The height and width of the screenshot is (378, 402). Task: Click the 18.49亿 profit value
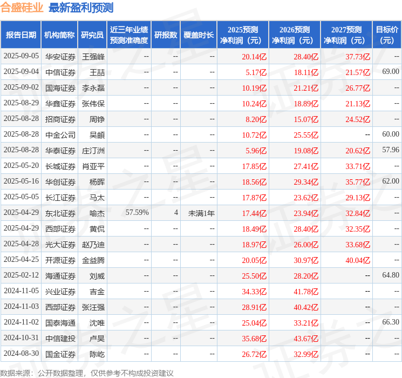[x=254, y=229]
